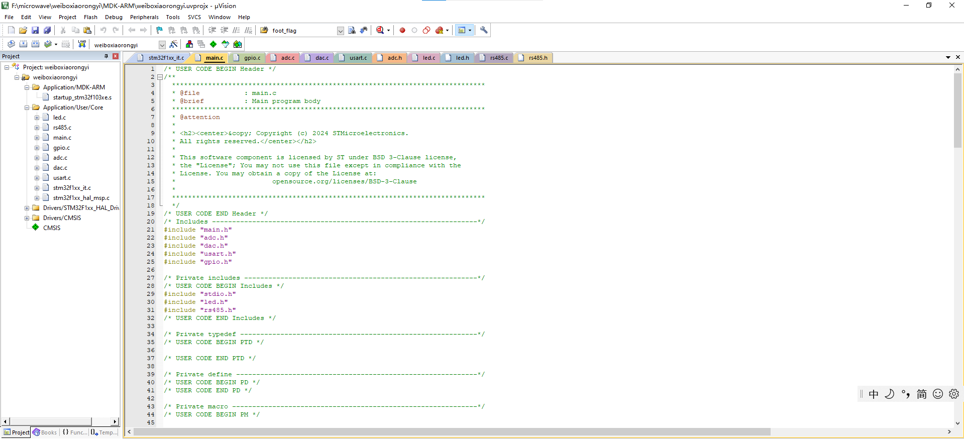964x439 pixels.
Task: Insert breakpoint with red circle icon
Action: tap(402, 30)
